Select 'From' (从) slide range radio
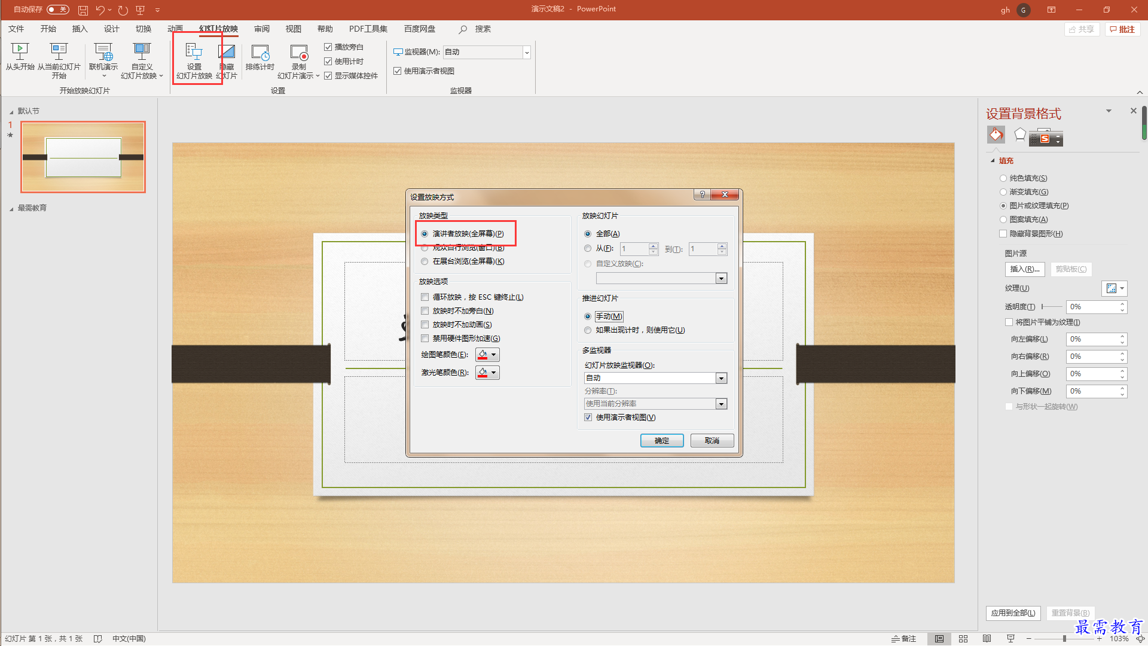This screenshot has height=646, width=1148. [588, 248]
